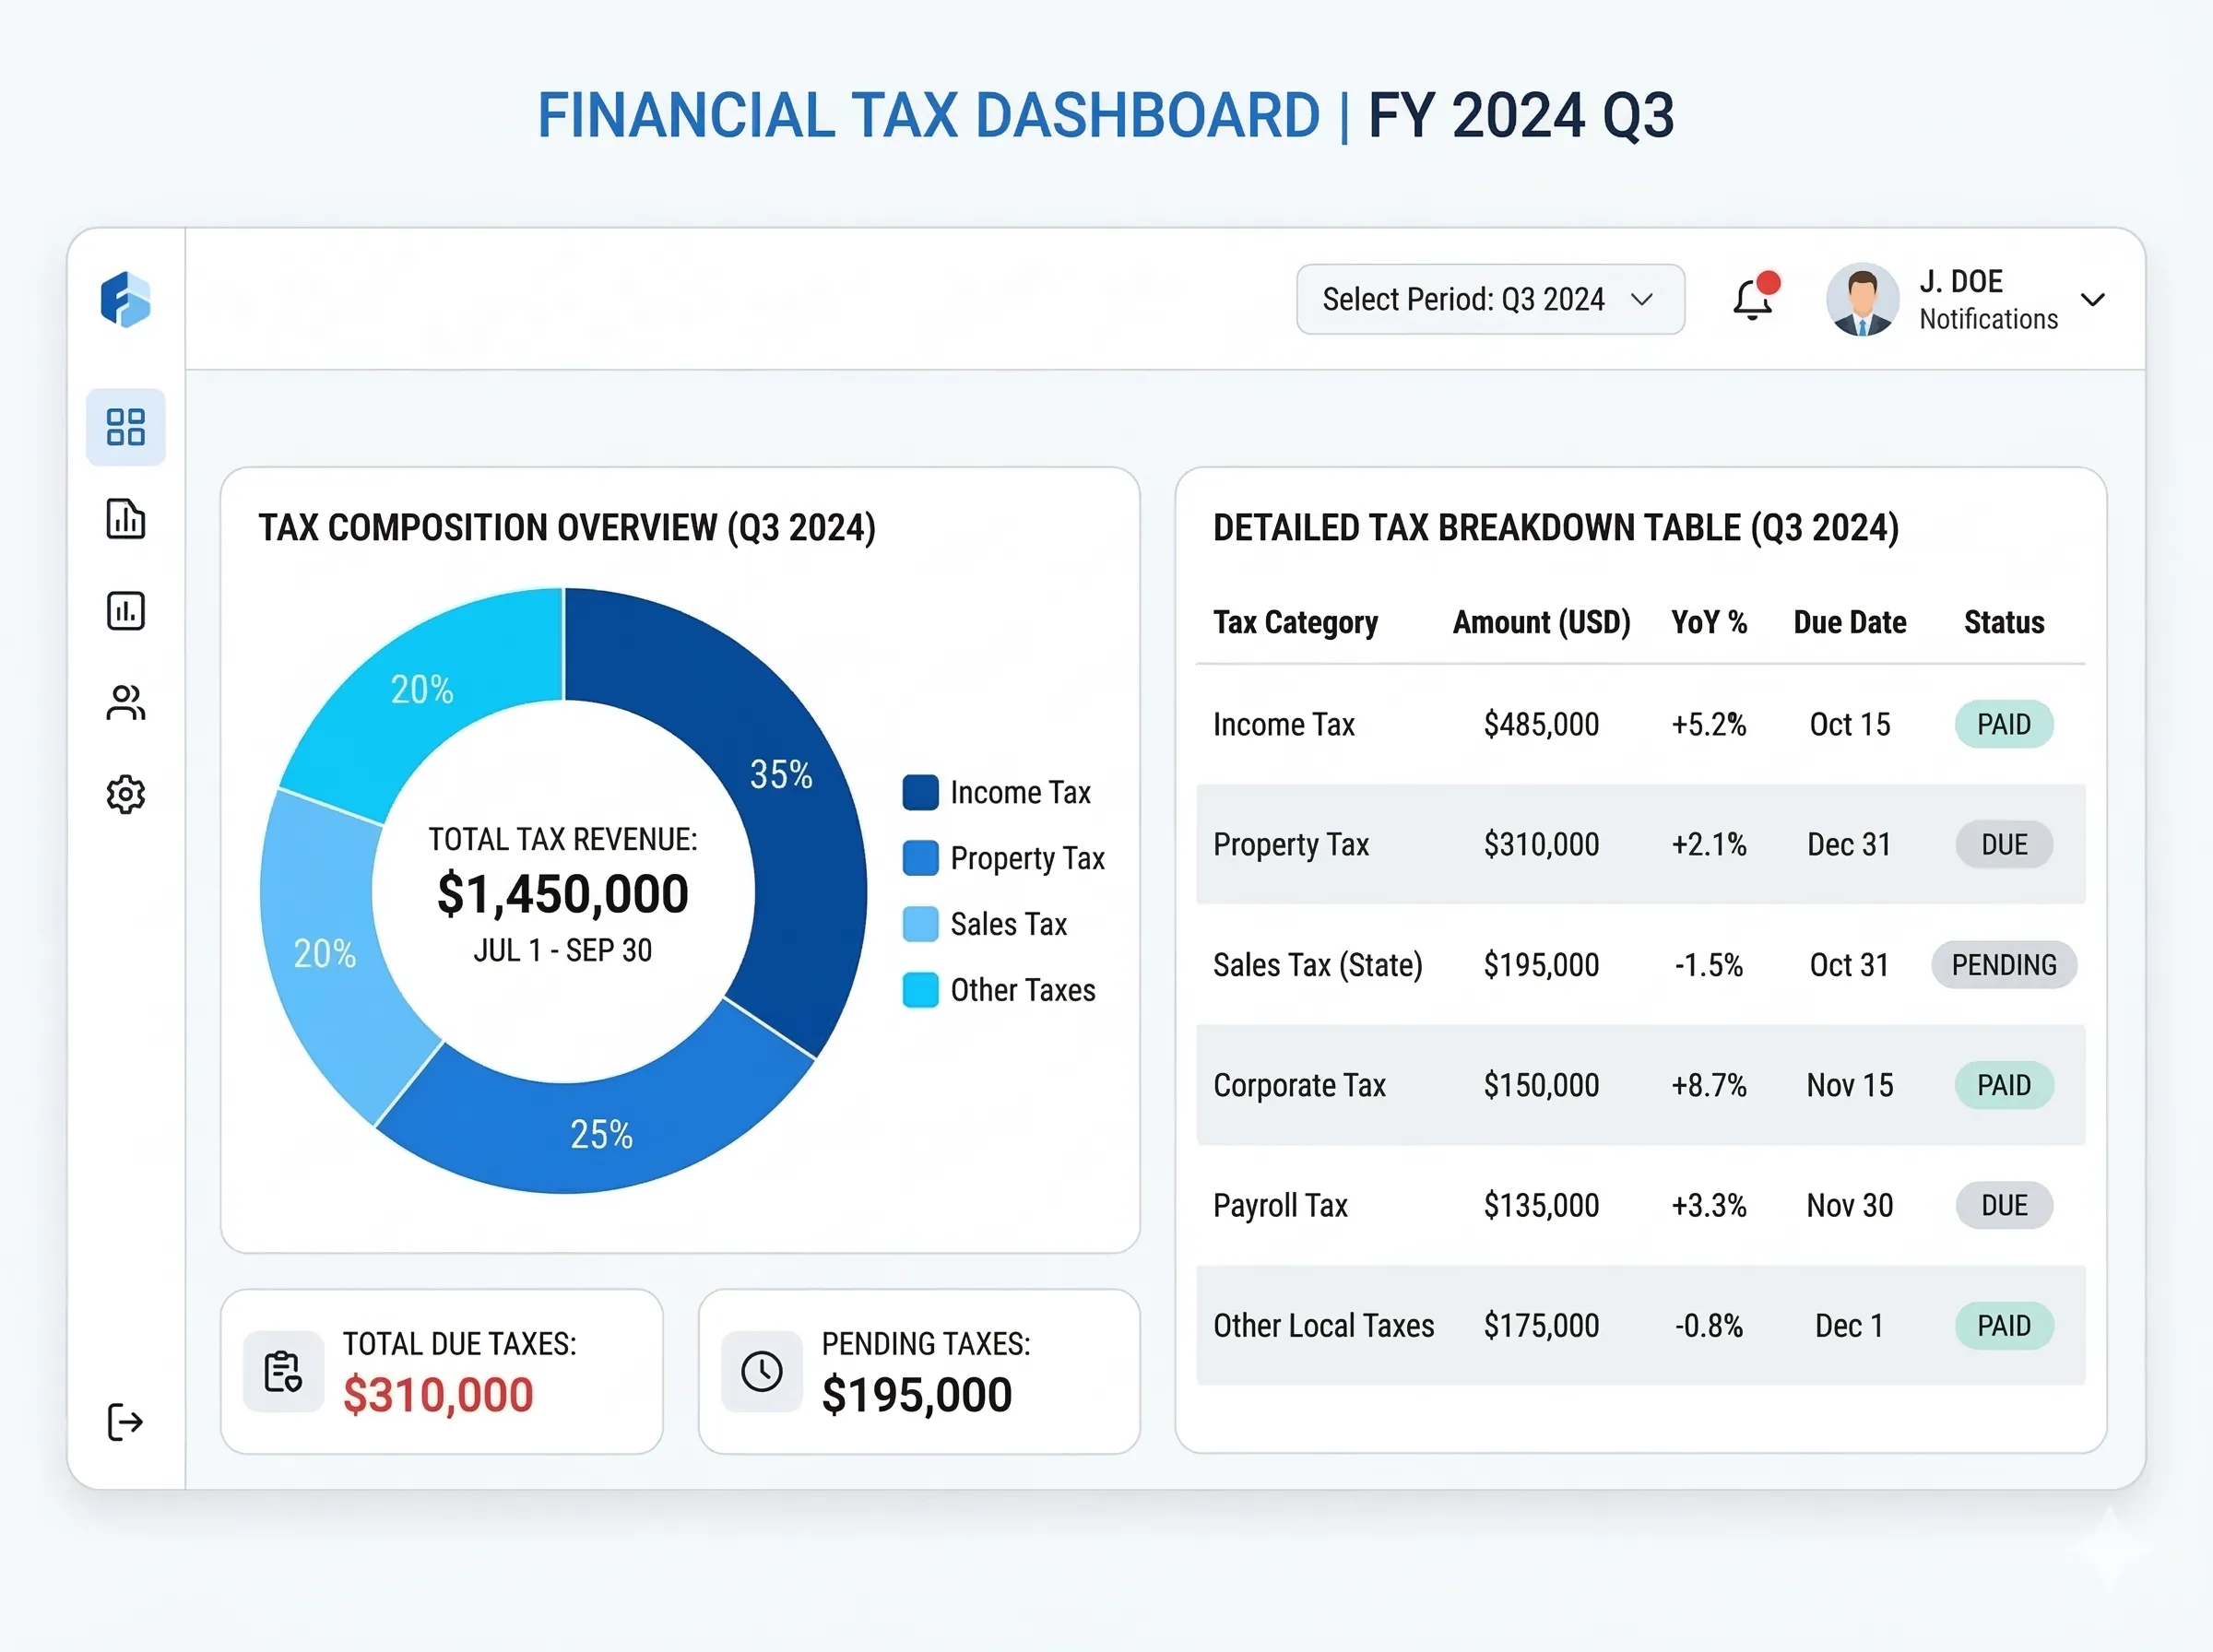Click the clipboard icon beside Total Due Taxes
The width and height of the screenshot is (2213, 1652).
pyautogui.click(x=283, y=1371)
